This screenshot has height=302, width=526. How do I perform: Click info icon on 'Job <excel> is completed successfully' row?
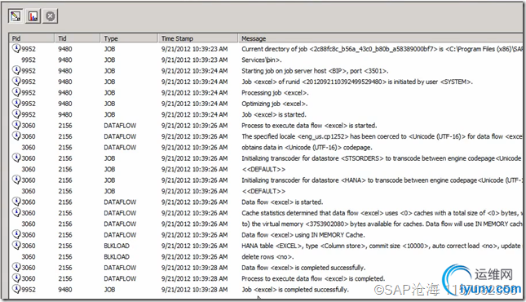pos(16,289)
